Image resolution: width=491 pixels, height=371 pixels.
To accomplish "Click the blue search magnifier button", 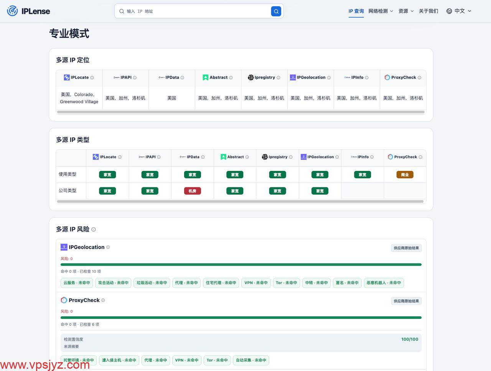I will click(276, 11).
